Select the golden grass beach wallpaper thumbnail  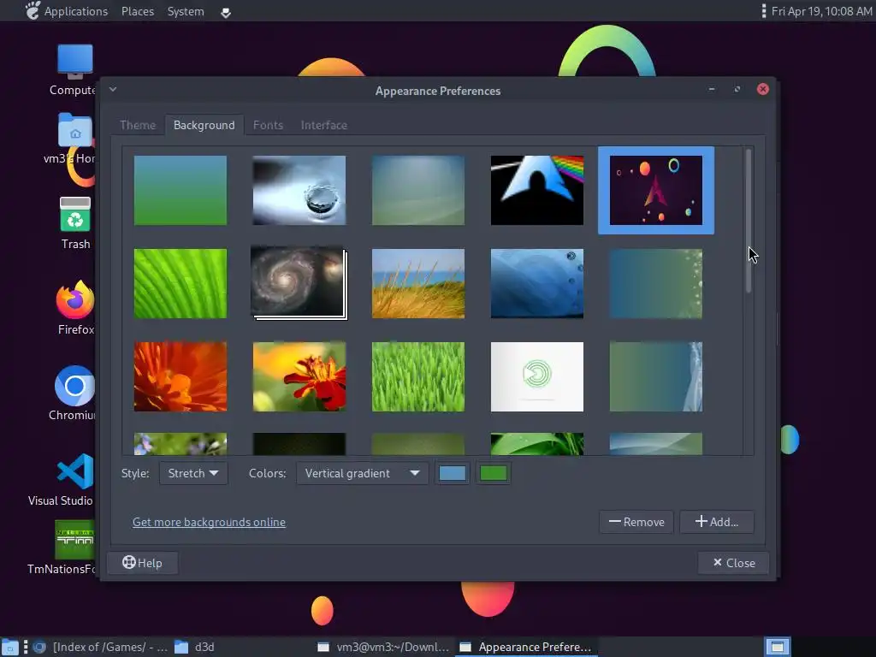(418, 284)
